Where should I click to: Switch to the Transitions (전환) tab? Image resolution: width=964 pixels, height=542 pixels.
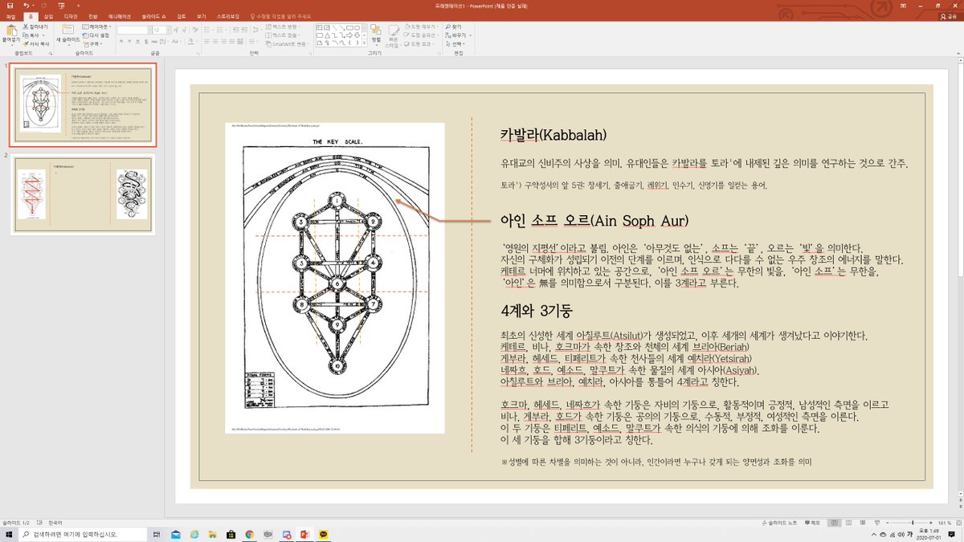point(93,15)
